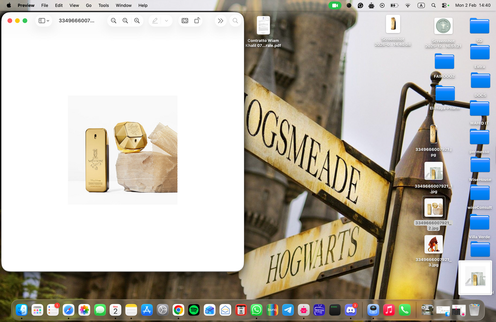
Task: Open Control Center in the menu bar
Action: coord(446,5)
